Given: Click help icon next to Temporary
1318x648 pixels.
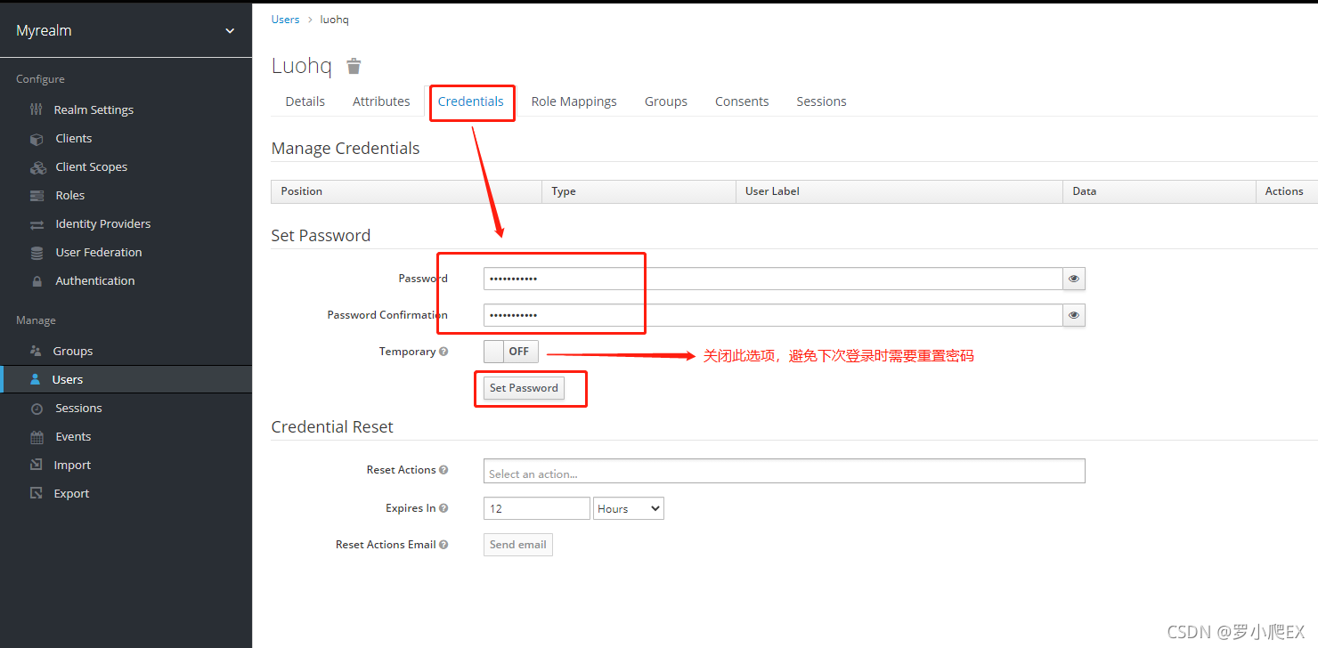Looking at the screenshot, I should click(x=443, y=352).
